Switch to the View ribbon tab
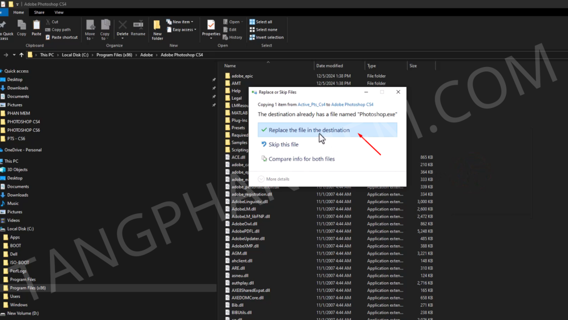 tap(59, 12)
